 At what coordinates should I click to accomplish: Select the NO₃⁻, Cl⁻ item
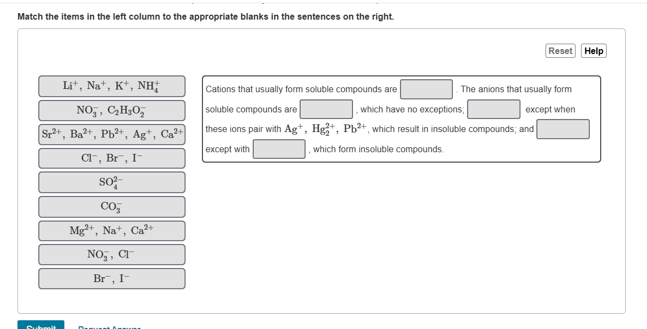point(111,254)
